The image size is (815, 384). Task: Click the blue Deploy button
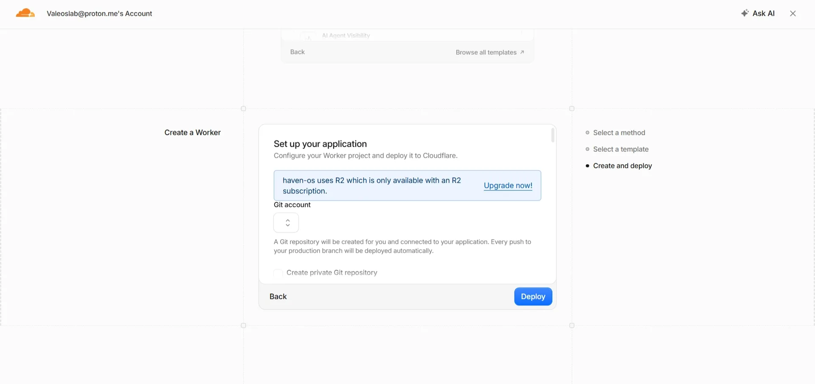533,297
